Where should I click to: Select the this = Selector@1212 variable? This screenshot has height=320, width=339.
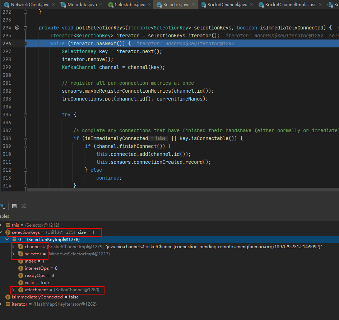tap(36, 225)
